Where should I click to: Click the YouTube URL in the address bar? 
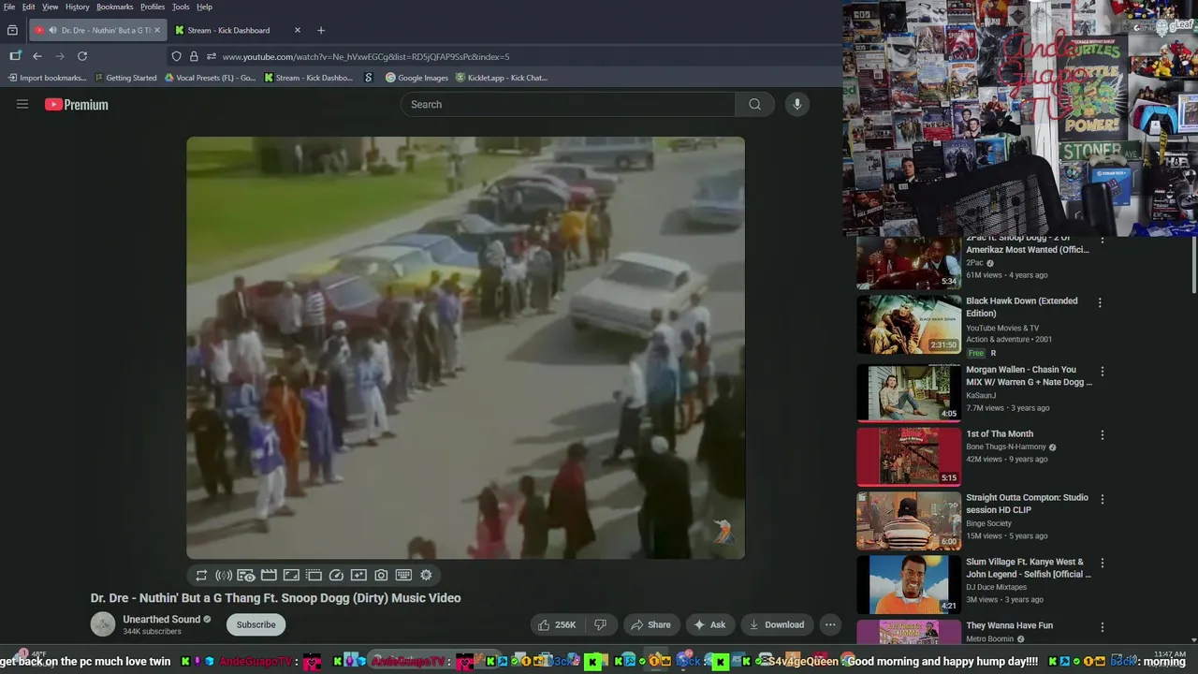coord(366,57)
